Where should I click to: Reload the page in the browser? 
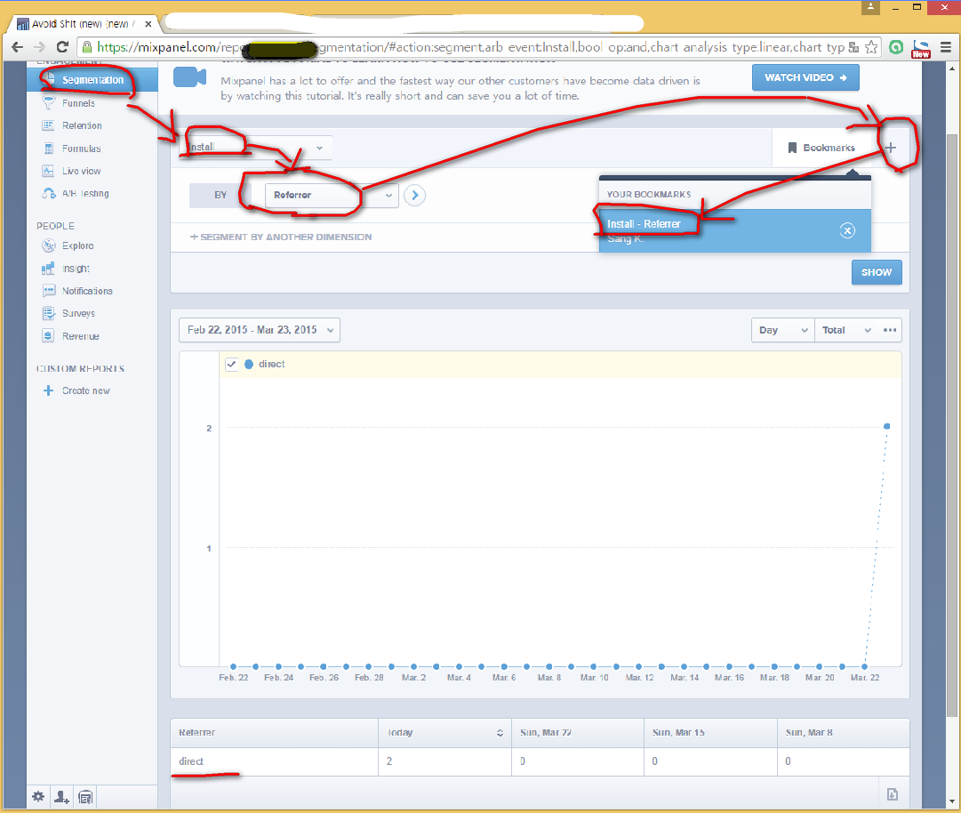pos(62,47)
